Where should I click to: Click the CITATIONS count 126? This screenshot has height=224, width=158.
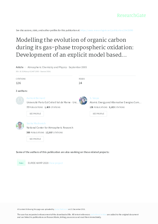pos(18,83)
